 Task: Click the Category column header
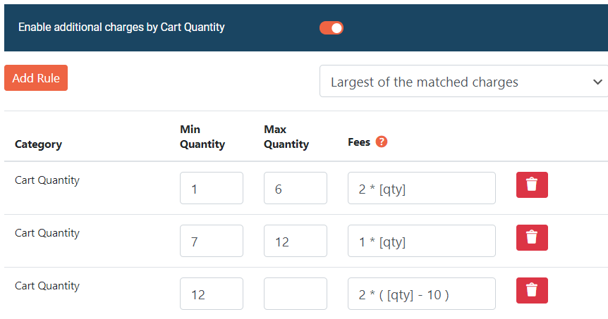click(38, 144)
